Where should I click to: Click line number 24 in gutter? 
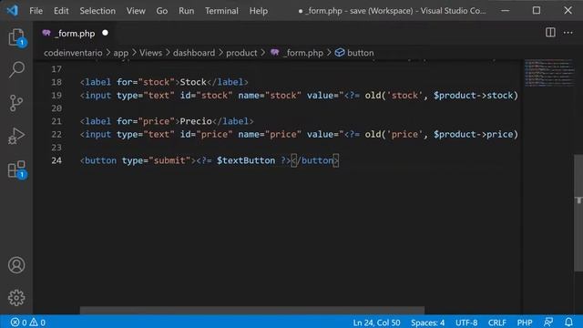coord(56,160)
